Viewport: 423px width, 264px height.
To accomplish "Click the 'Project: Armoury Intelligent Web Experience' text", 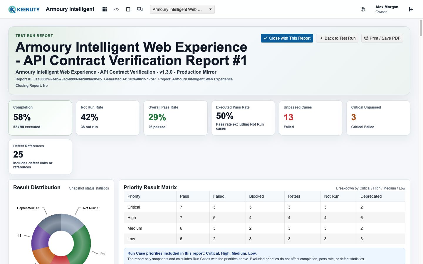I will (x=195, y=79).
